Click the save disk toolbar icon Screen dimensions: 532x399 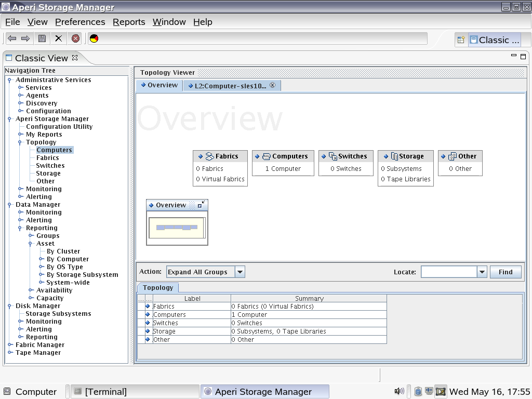coord(42,38)
